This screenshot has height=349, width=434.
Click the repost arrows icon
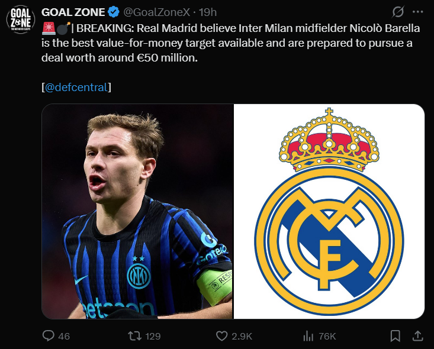click(134, 336)
